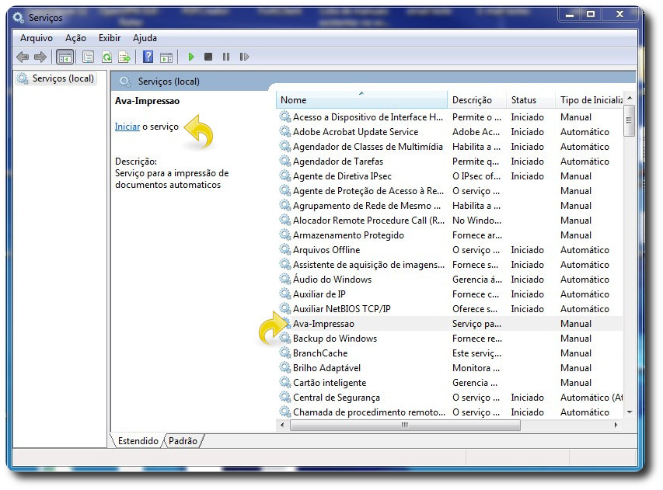
Task: Select Alocador Remote Procedure Call row
Action: point(450,221)
